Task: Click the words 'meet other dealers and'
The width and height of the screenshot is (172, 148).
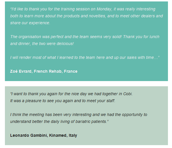Action: (x=142, y=16)
